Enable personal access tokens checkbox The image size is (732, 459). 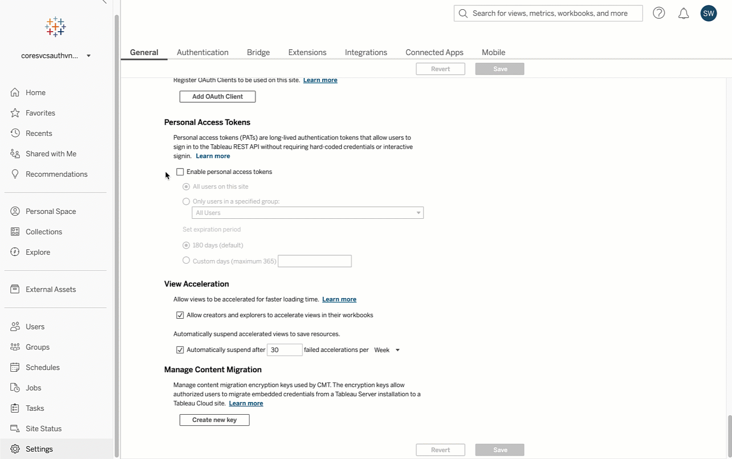[x=180, y=172]
